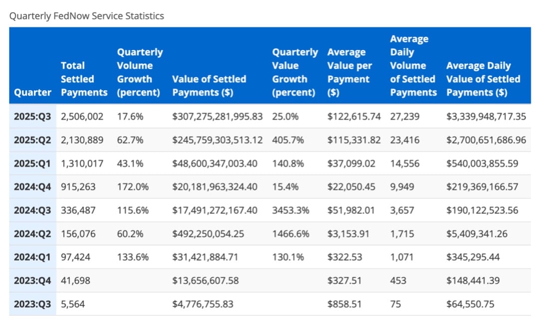Click Average Daily Volume of Settled Payments header
The width and height of the screenshot is (544, 327).
pyautogui.click(x=413, y=65)
